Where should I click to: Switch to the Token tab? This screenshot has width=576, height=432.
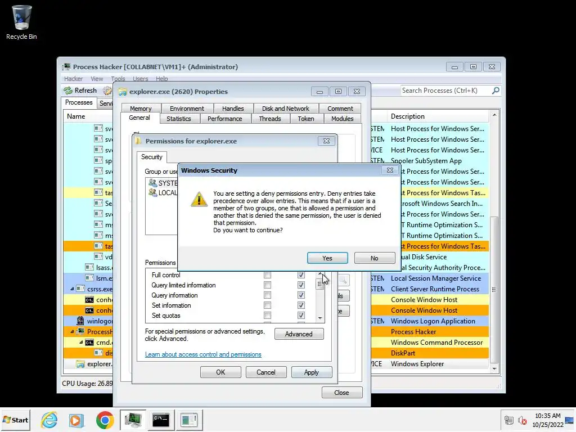(x=305, y=119)
